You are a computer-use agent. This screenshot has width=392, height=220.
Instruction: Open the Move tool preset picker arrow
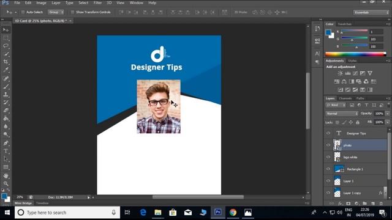click(15, 12)
